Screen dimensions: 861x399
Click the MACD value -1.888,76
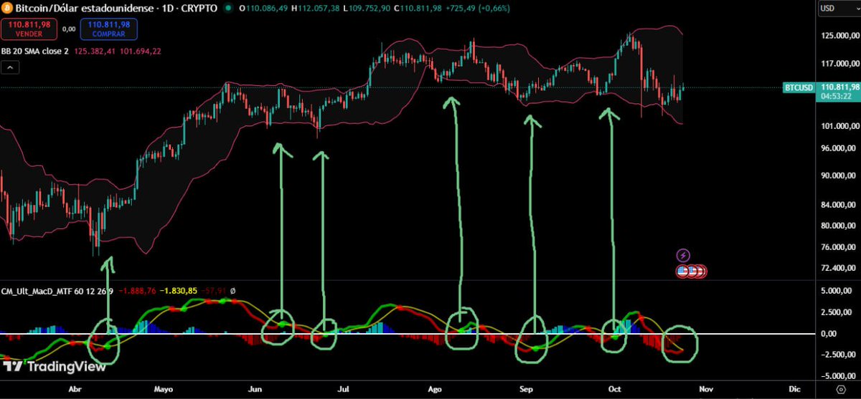(x=137, y=291)
